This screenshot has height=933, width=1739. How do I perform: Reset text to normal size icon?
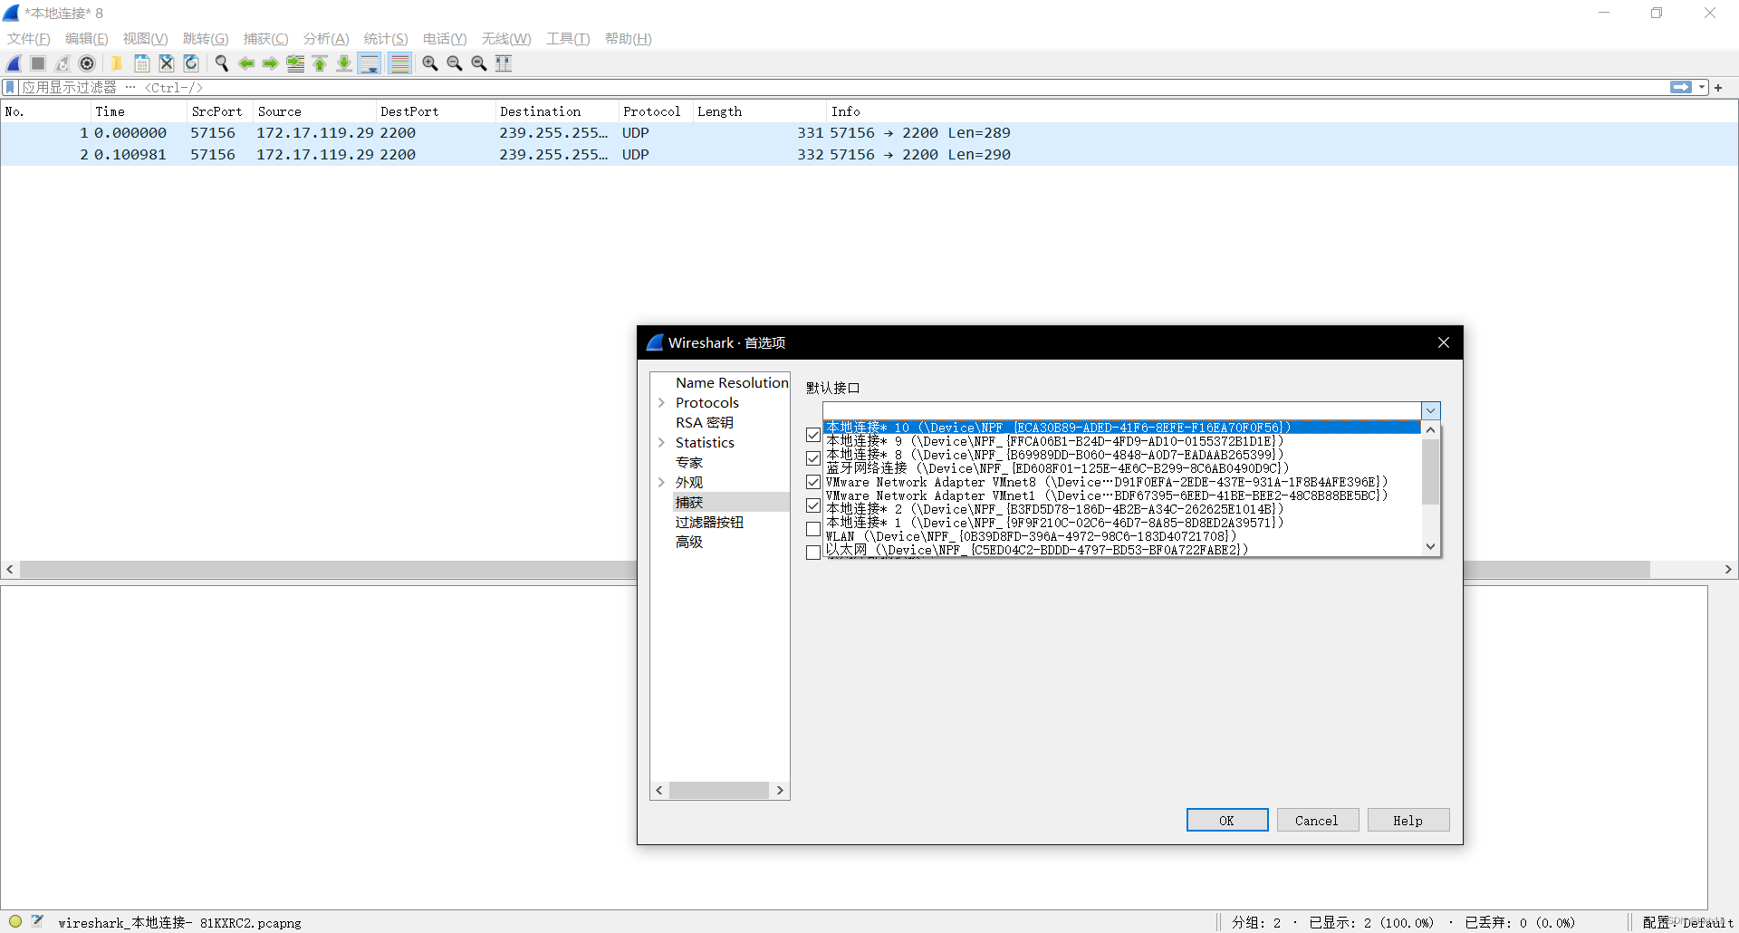pos(479,63)
